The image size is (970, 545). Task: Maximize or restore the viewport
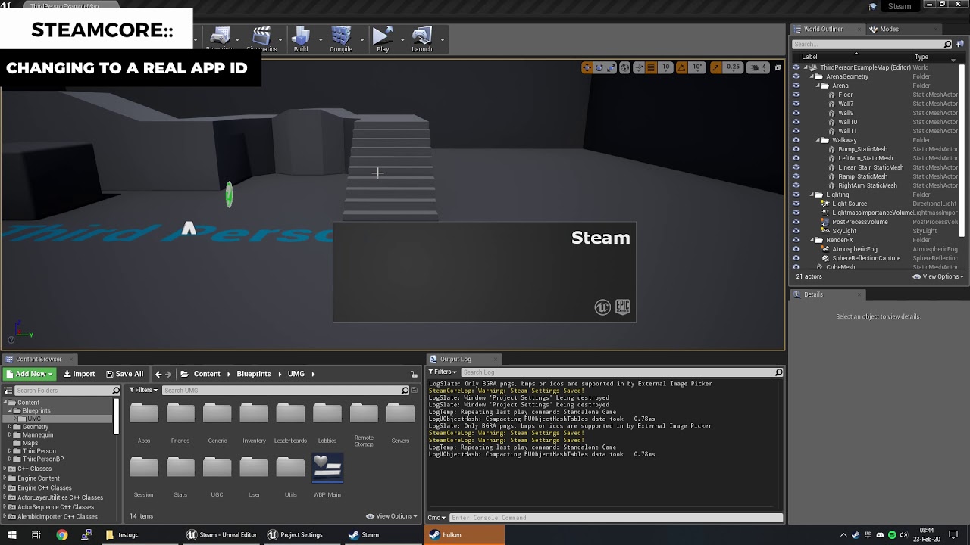click(778, 67)
